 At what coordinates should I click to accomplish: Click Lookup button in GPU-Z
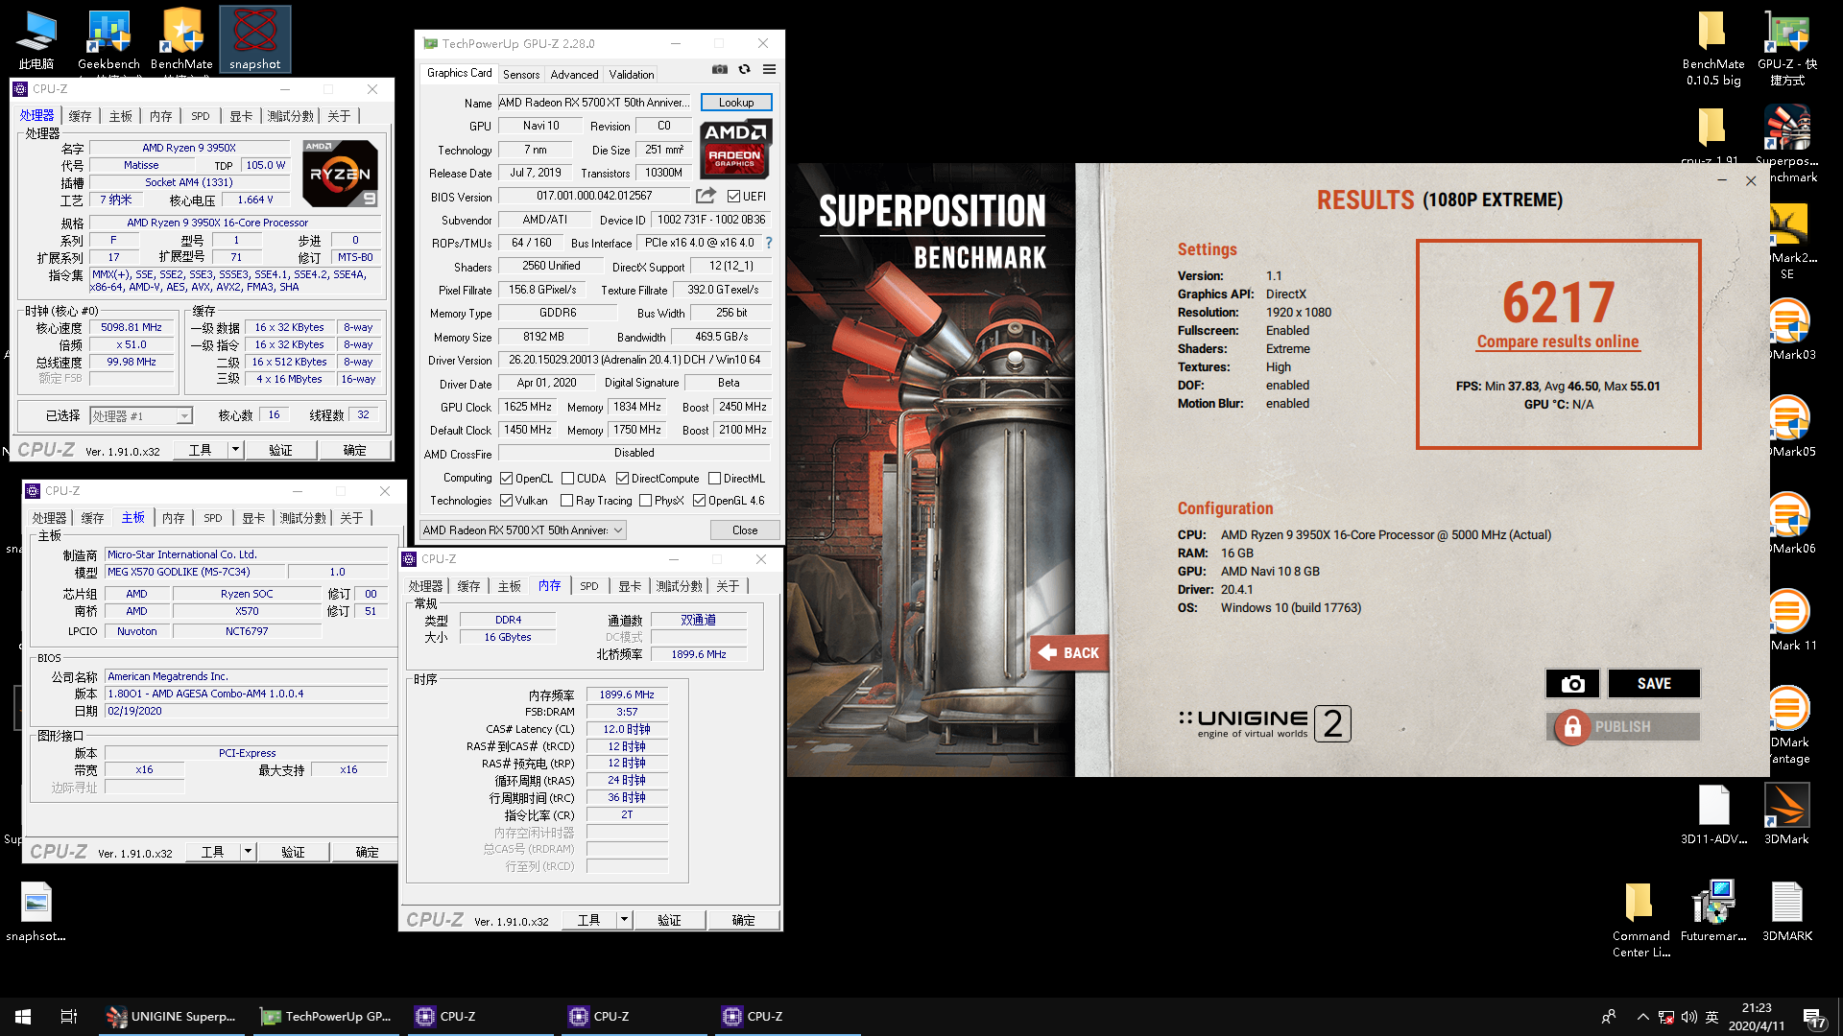(x=736, y=103)
